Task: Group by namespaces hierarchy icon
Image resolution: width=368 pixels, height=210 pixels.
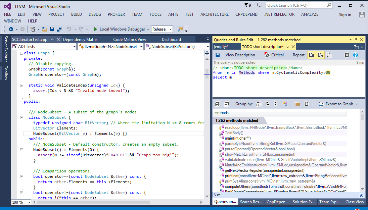Action: [267, 104]
